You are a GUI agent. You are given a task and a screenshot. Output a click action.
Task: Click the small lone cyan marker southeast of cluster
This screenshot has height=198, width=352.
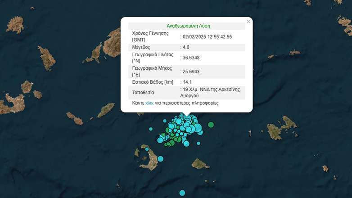click(199, 144)
